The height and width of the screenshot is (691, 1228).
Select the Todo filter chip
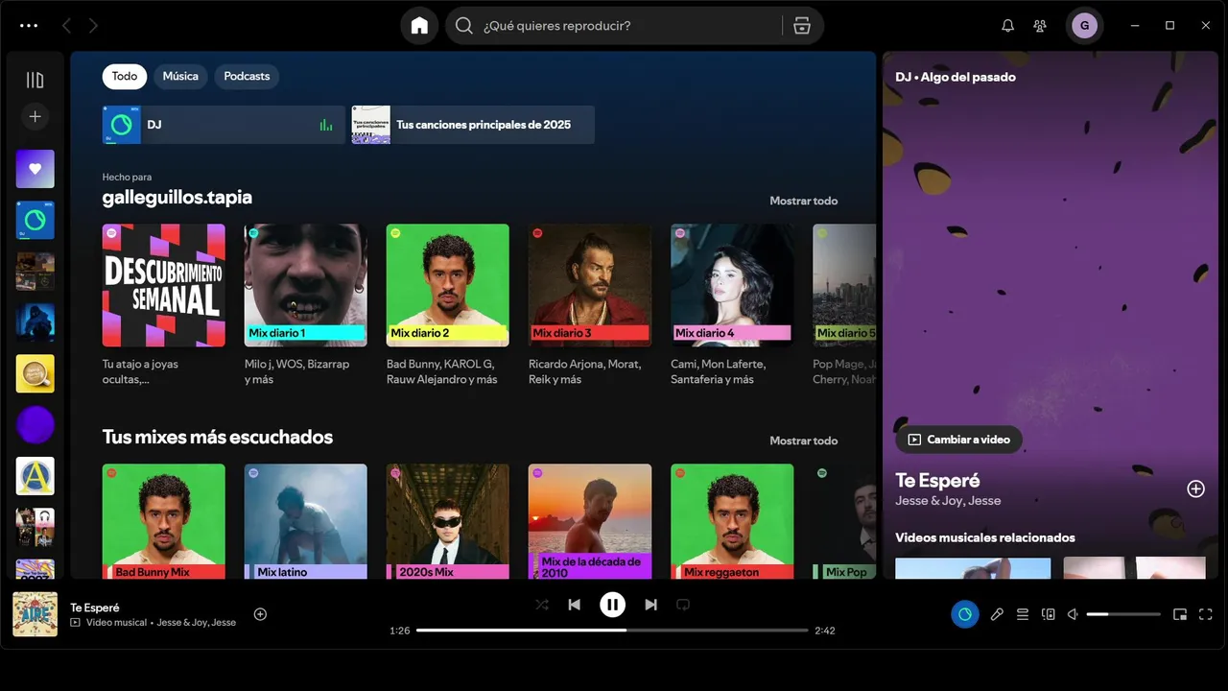click(125, 76)
